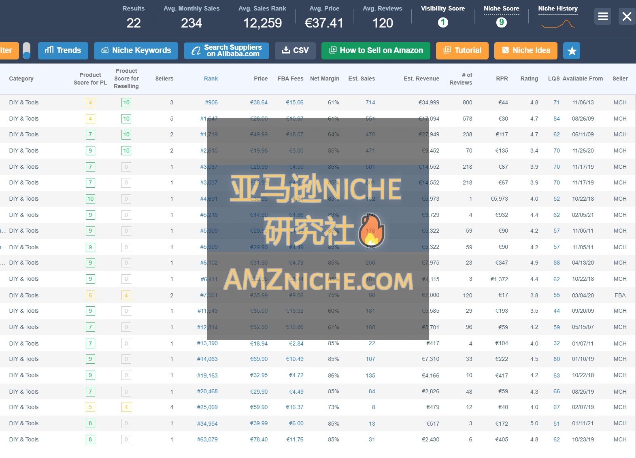Click reselling score 10 in #906 row

tap(126, 102)
